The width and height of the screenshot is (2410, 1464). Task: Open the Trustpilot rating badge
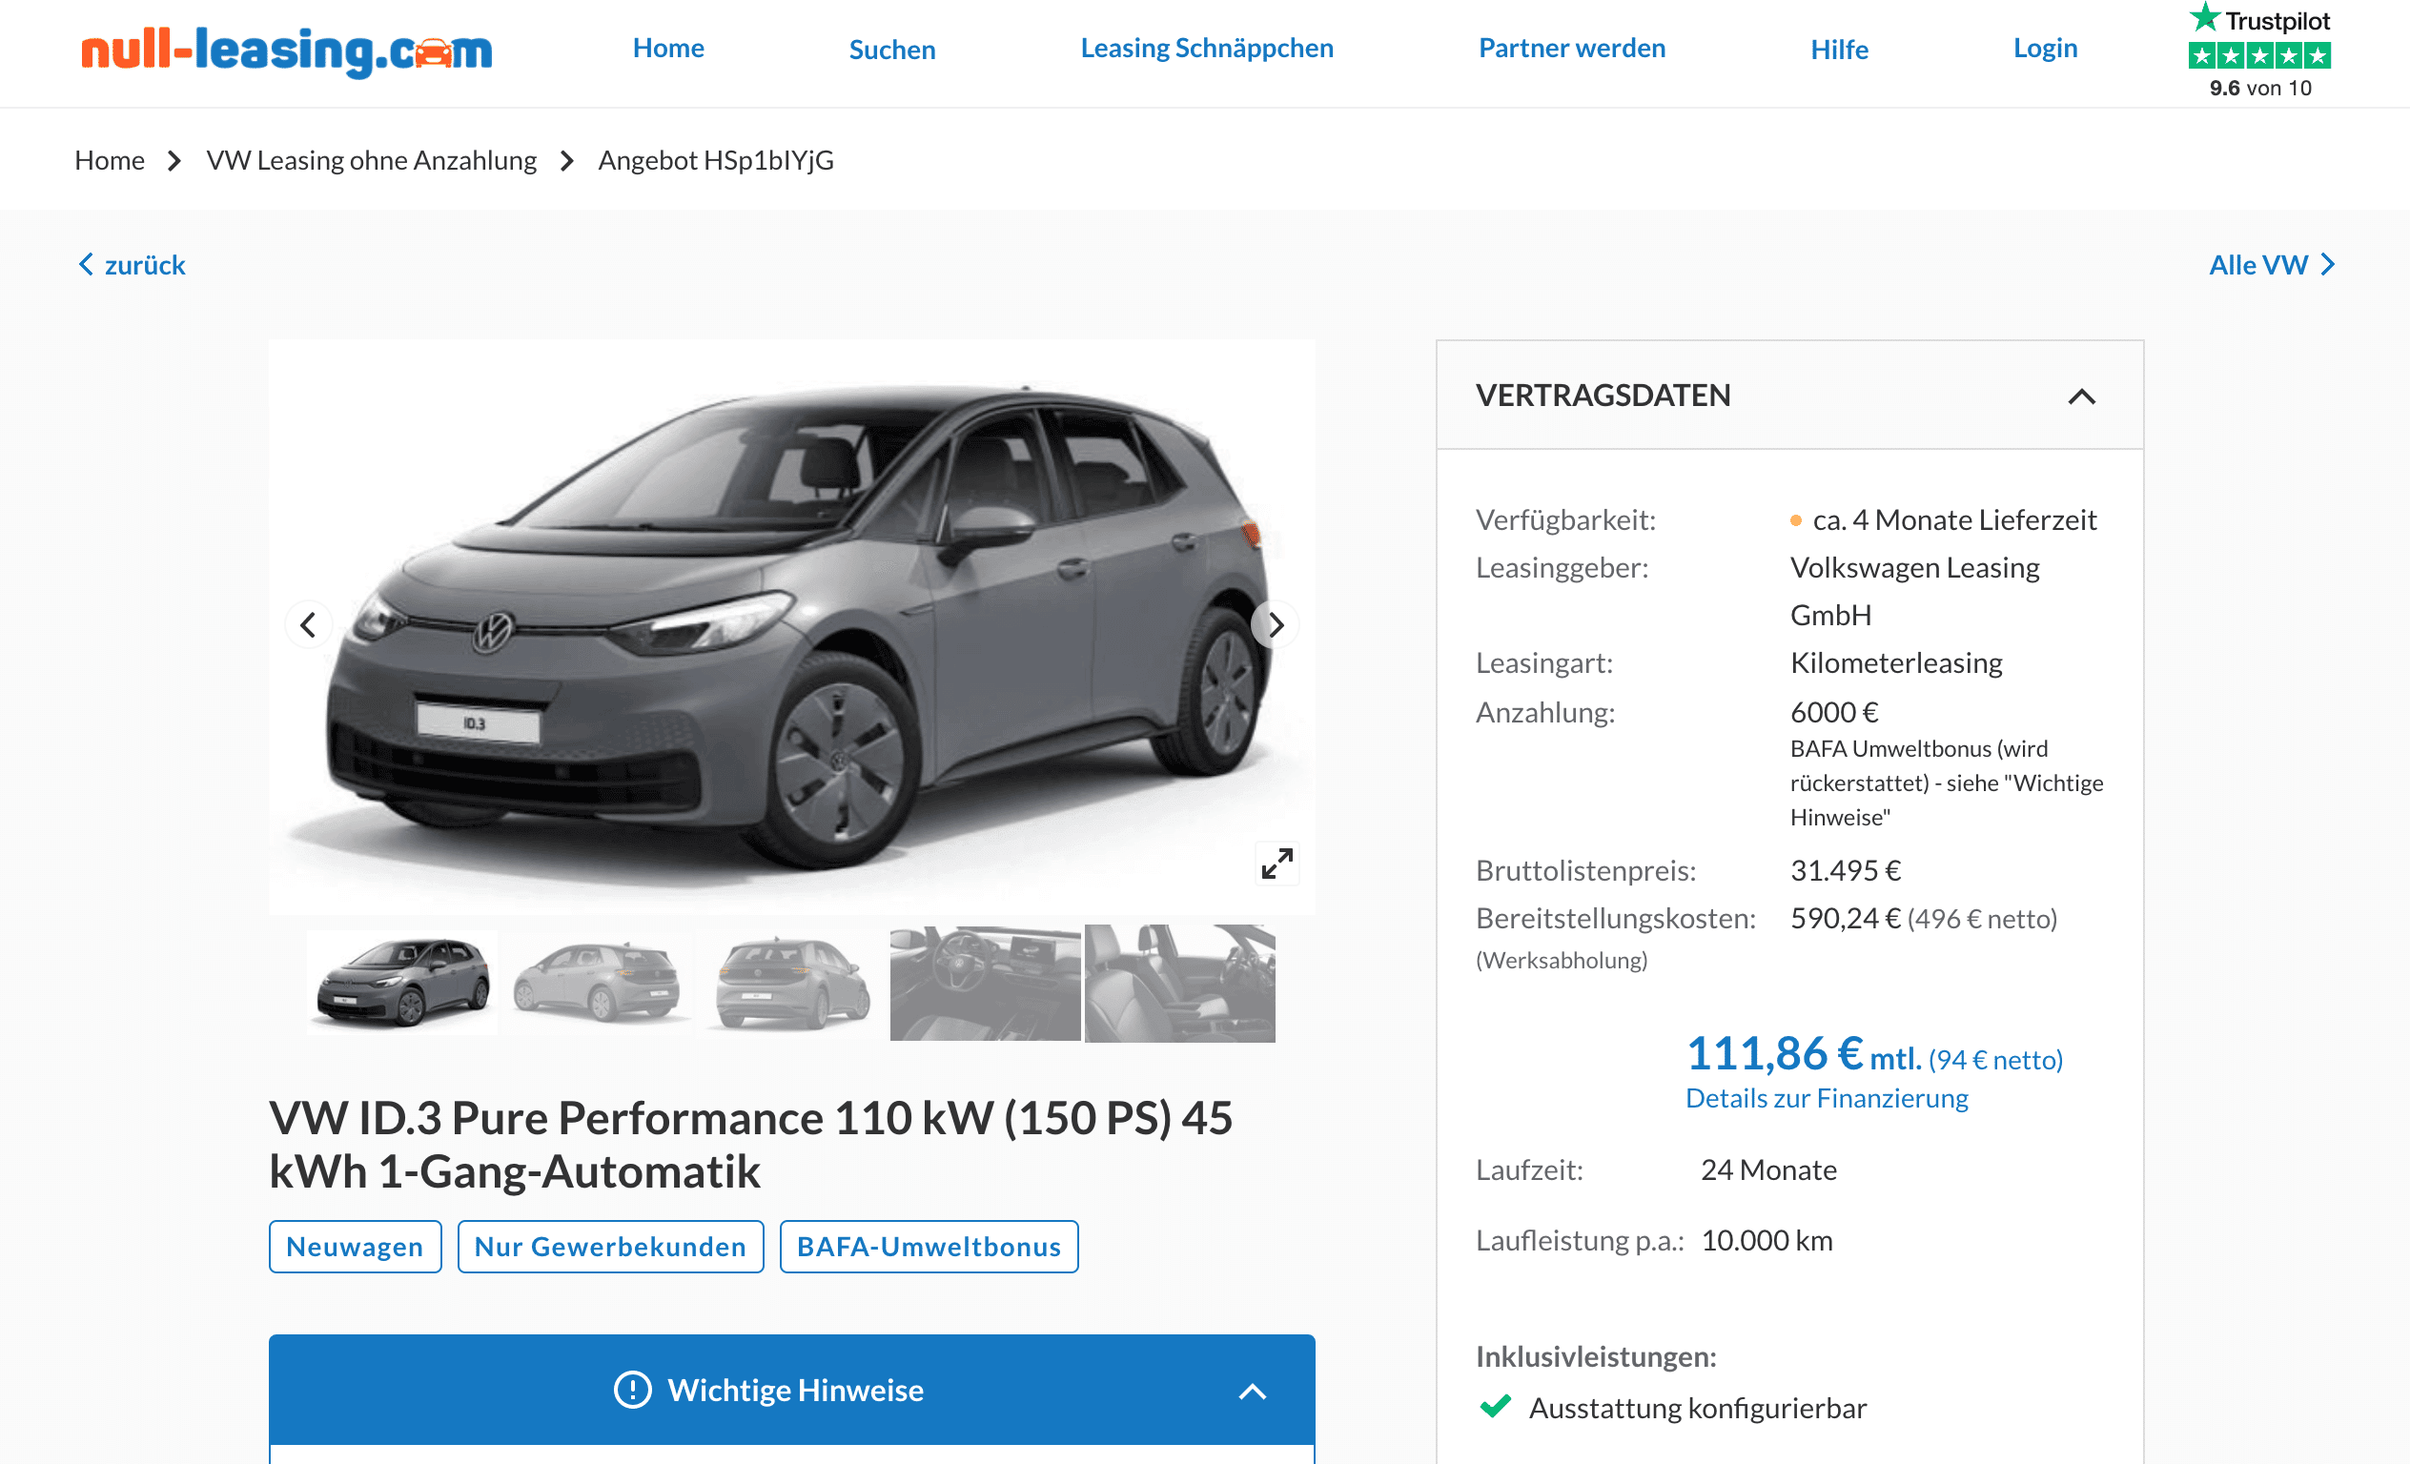(x=2259, y=51)
